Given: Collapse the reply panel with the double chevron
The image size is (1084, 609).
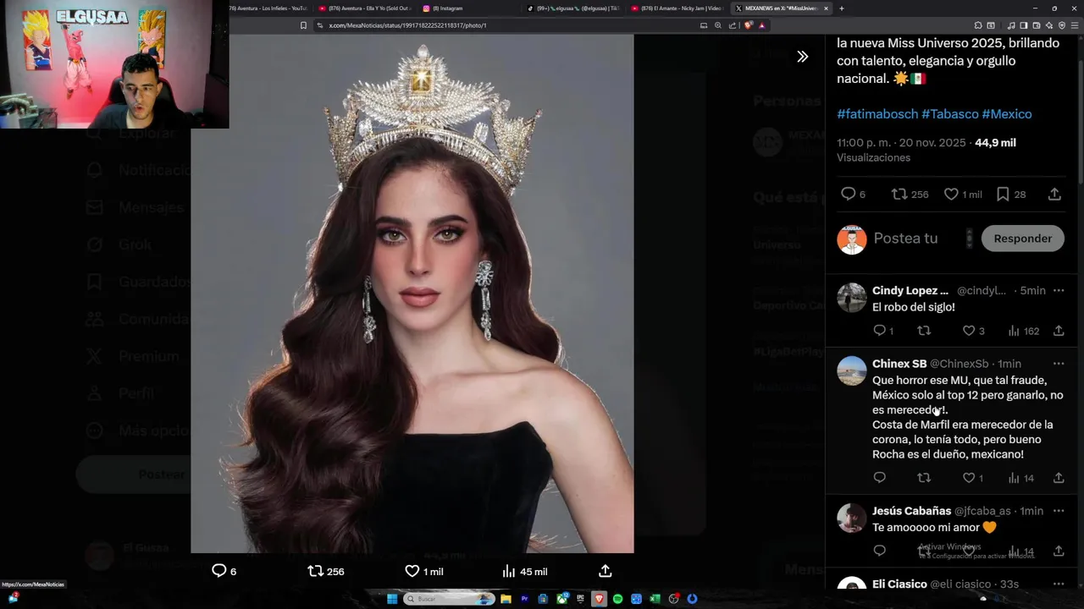Looking at the screenshot, I should (802, 57).
